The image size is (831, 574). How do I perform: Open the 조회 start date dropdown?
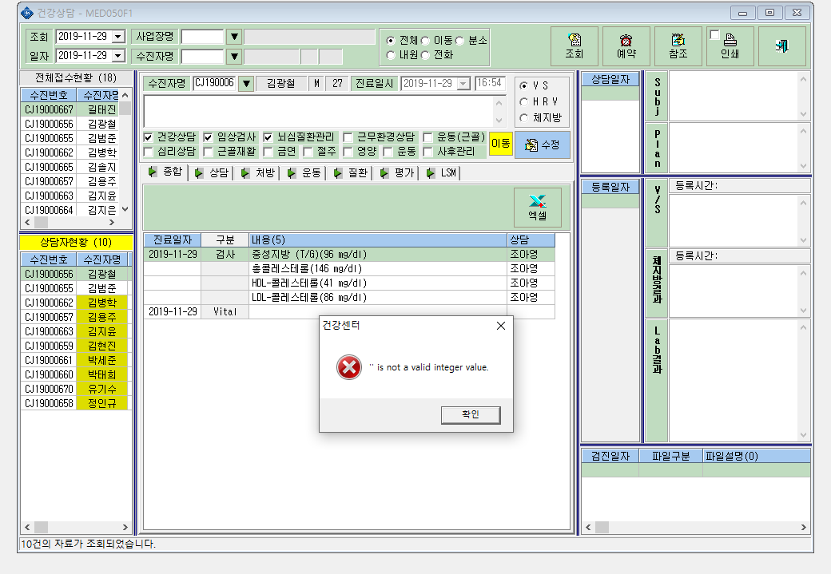[x=119, y=37]
